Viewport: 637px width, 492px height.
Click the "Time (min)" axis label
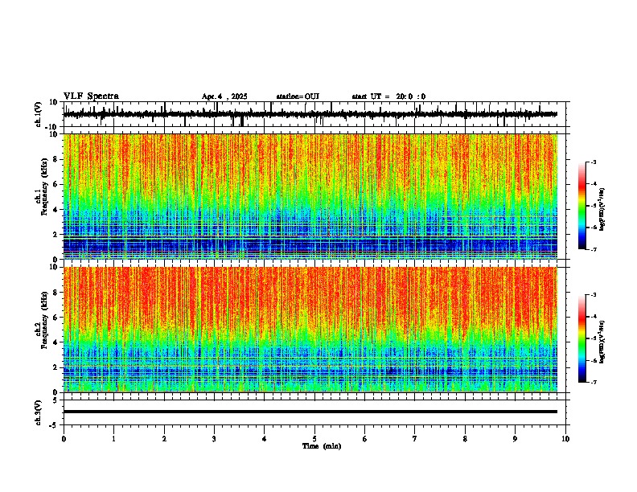pyautogui.click(x=322, y=446)
